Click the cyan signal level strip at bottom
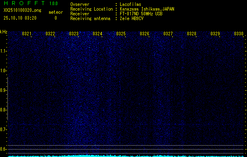Screen dimensions: 247x157 (x=126, y=155)
